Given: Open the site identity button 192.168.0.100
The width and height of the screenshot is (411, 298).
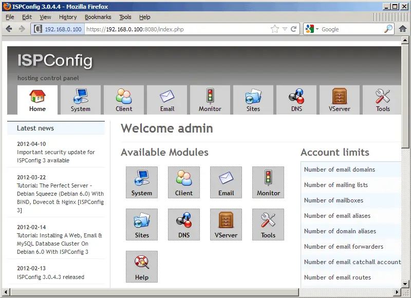Looking at the screenshot, I should (x=58, y=29).
